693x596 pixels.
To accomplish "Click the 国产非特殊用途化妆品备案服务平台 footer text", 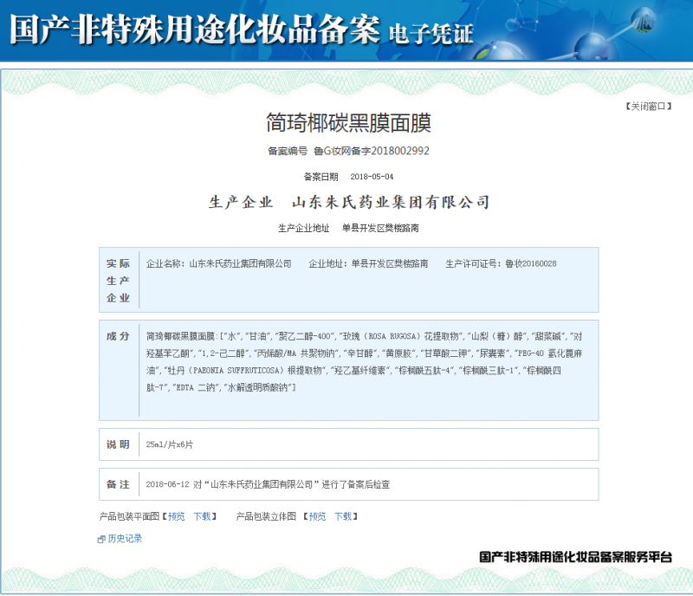I will tap(575, 558).
